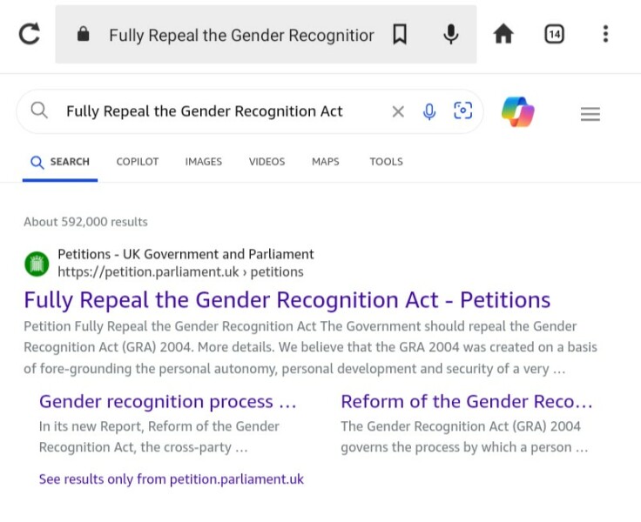Tap the browser address bar microphone
This screenshot has width=641, height=522.
click(450, 35)
